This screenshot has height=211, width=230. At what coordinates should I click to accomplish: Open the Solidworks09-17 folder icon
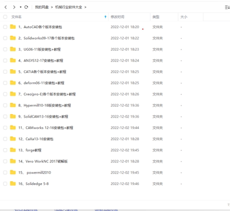pos(13,38)
